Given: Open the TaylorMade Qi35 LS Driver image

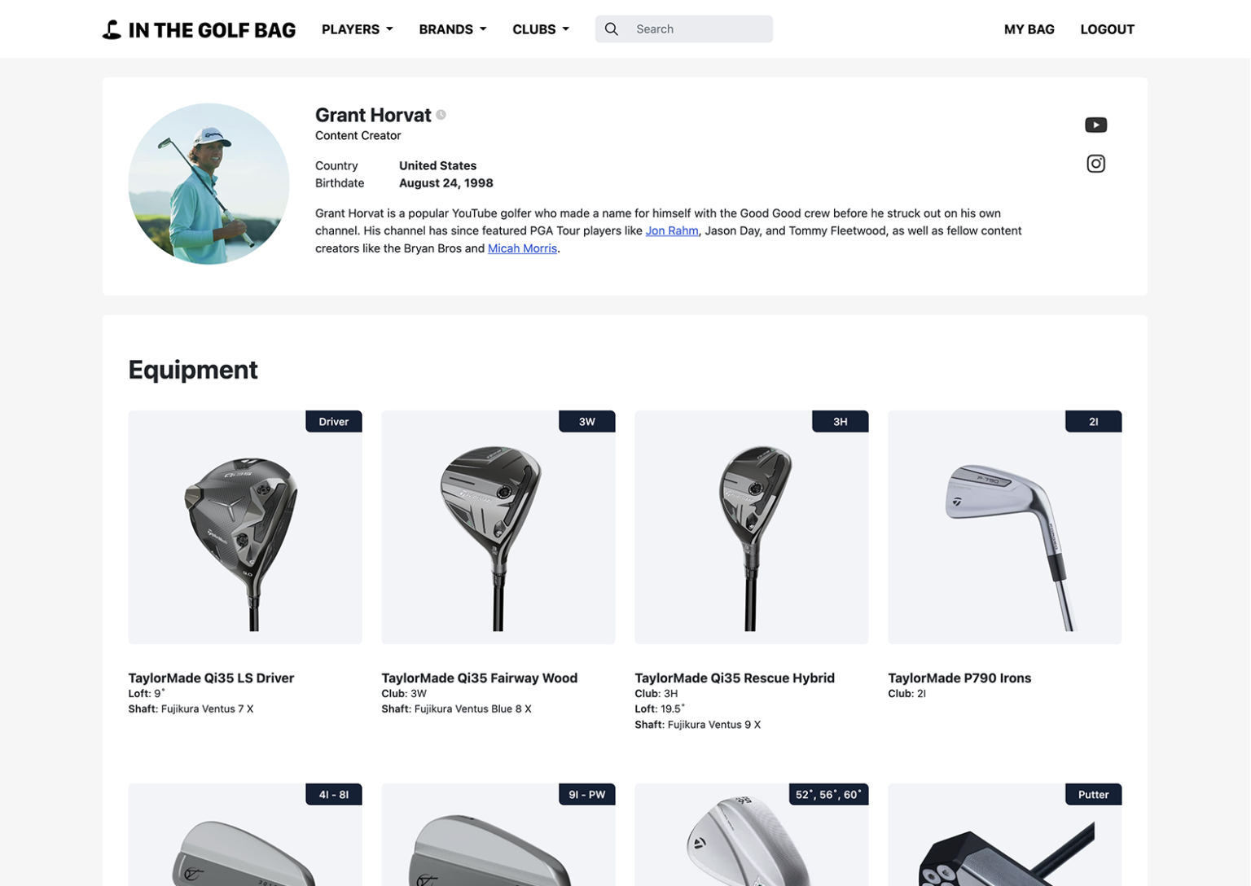Looking at the screenshot, I should pyautogui.click(x=245, y=527).
